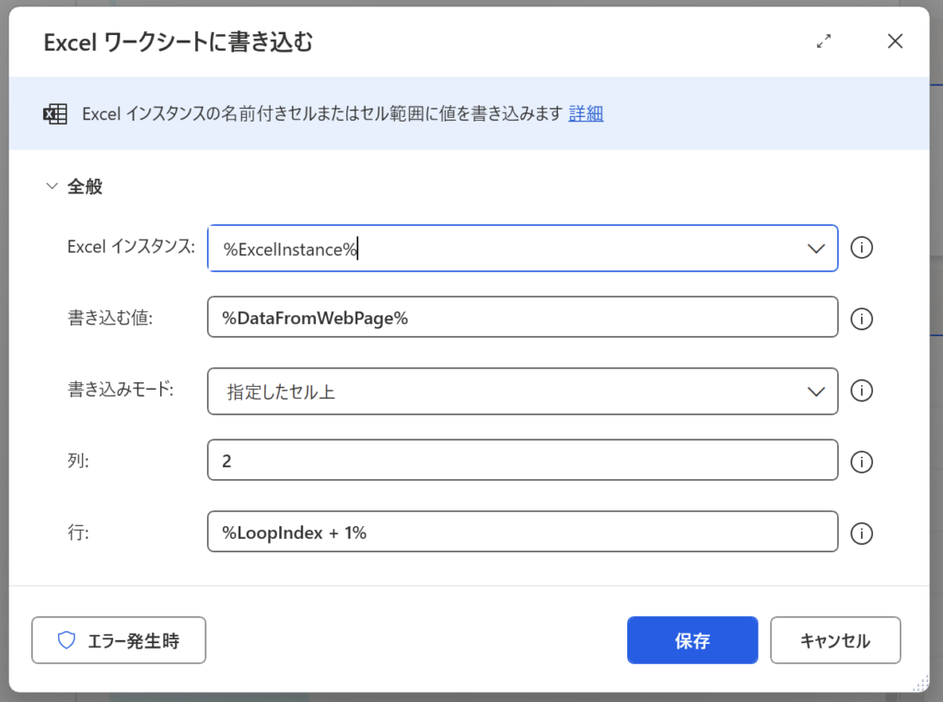Show info icon for 行
The image size is (943, 702).
861,533
